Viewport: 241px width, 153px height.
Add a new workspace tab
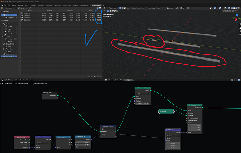pyautogui.click(x=103, y=5)
